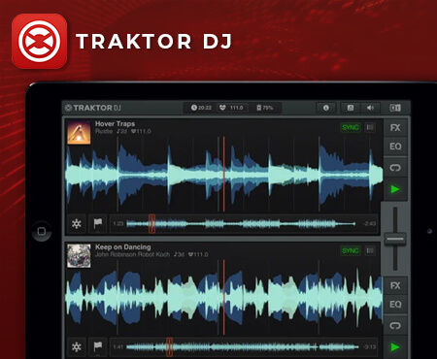Tap the info button in top bar
The width and height of the screenshot is (437, 359).
(x=326, y=108)
